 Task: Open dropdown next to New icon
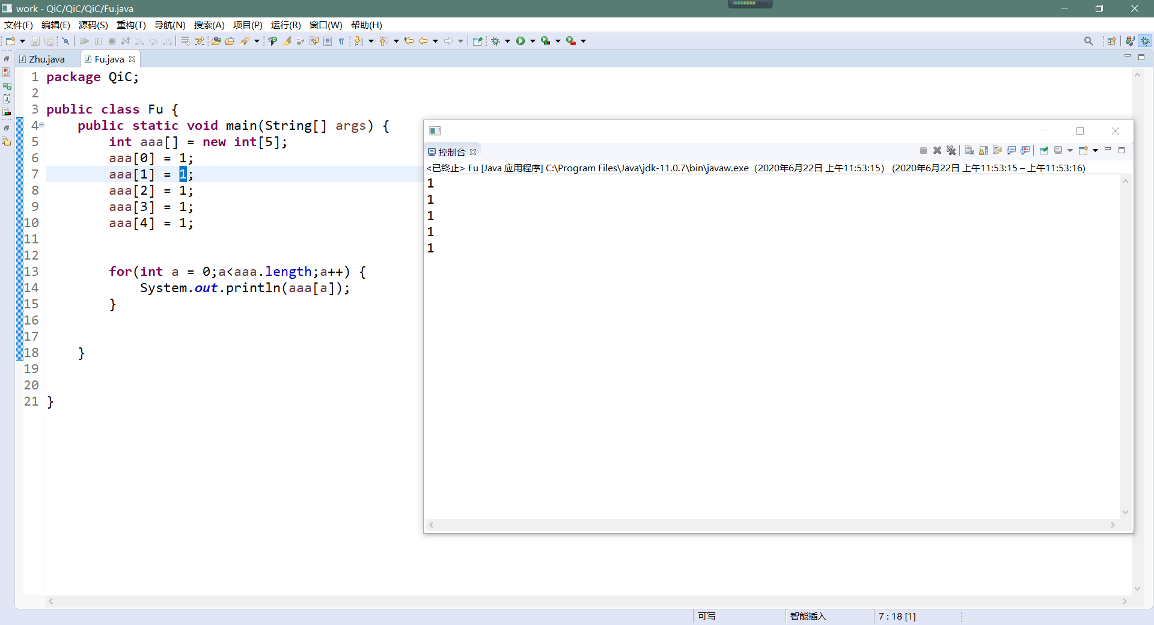click(22, 41)
